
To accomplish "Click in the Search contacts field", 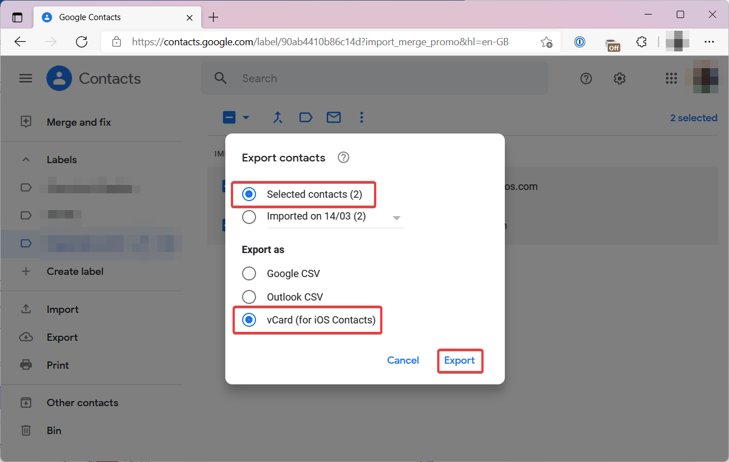I will point(375,78).
